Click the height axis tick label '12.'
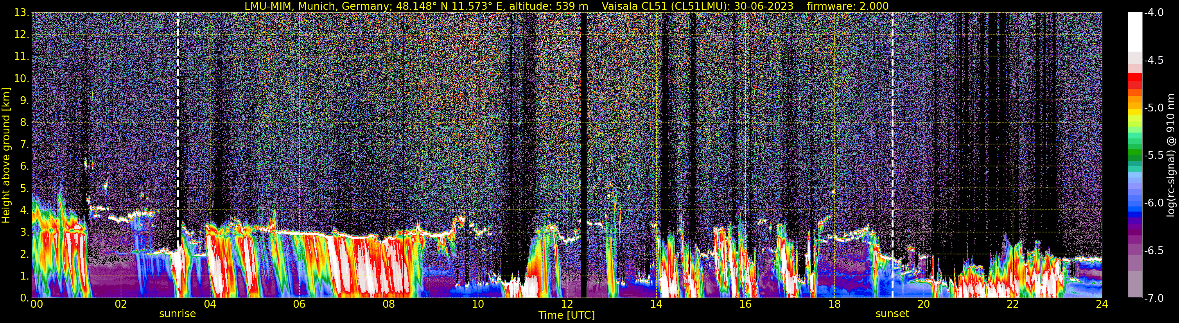 22,35
